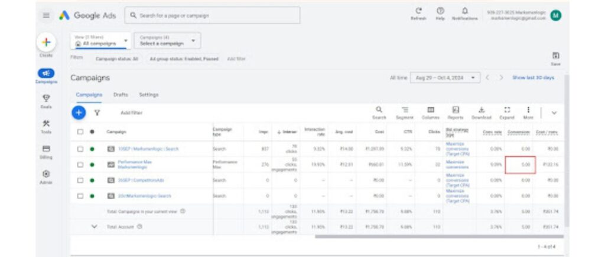Go to previous date range arrow
The width and height of the screenshot is (605, 257).
(x=487, y=77)
